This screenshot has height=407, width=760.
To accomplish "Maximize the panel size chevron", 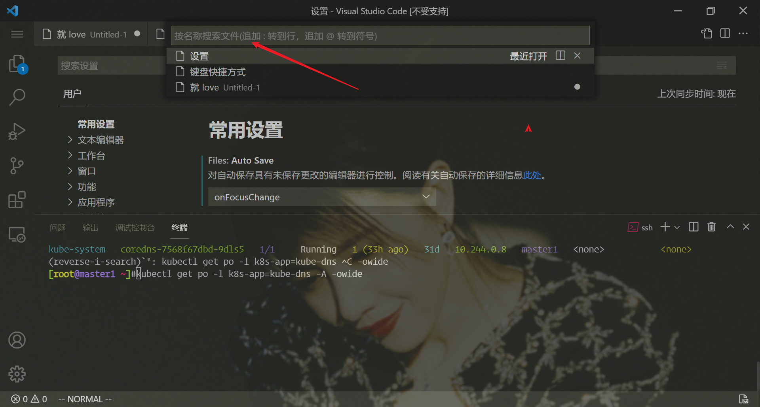I will [x=730, y=227].
